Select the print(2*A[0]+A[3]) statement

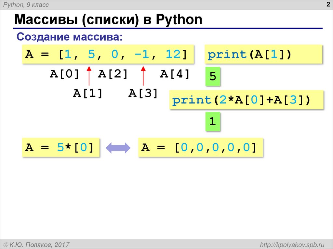[246, 100]
